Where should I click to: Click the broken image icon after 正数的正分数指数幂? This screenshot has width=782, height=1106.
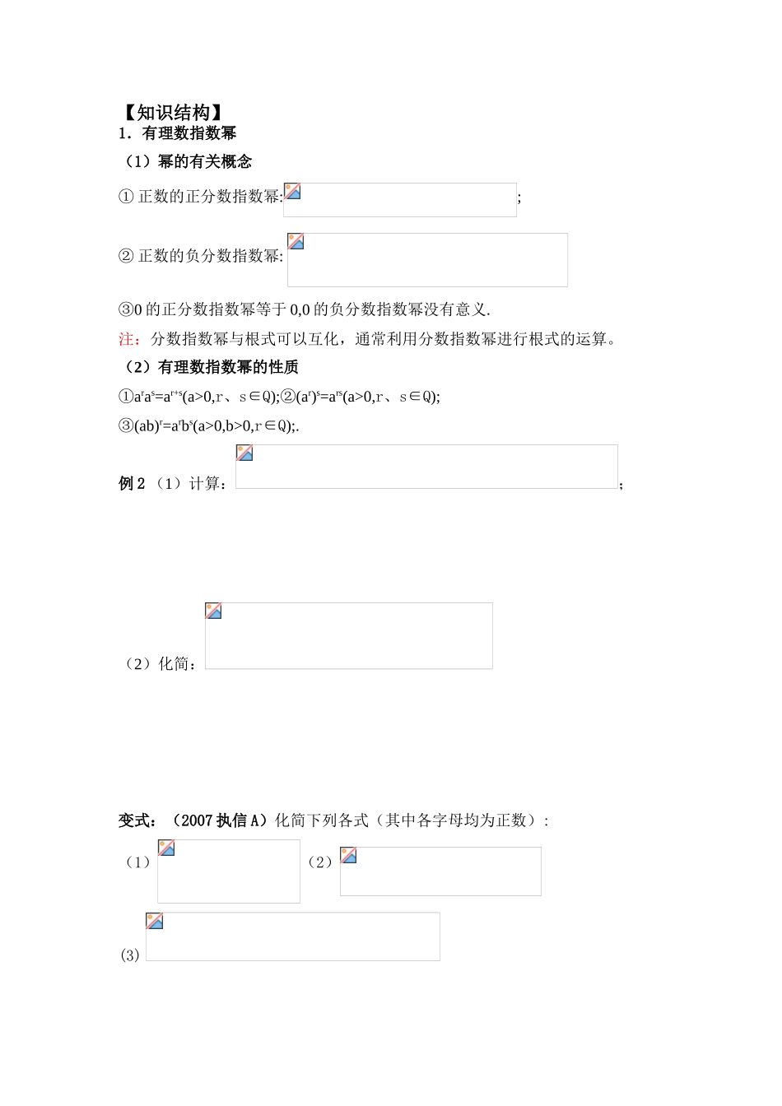point(292,192)
